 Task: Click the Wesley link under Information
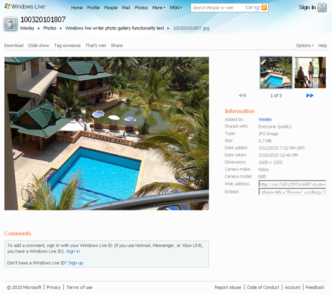click(265, 119)
